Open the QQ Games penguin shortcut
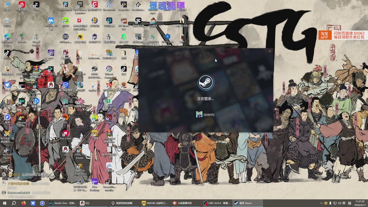 (x=153, y=22)
